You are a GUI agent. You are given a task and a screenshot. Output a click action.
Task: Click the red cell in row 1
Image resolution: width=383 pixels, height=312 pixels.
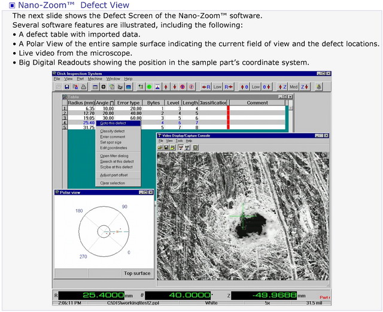(x=229, y=108)
